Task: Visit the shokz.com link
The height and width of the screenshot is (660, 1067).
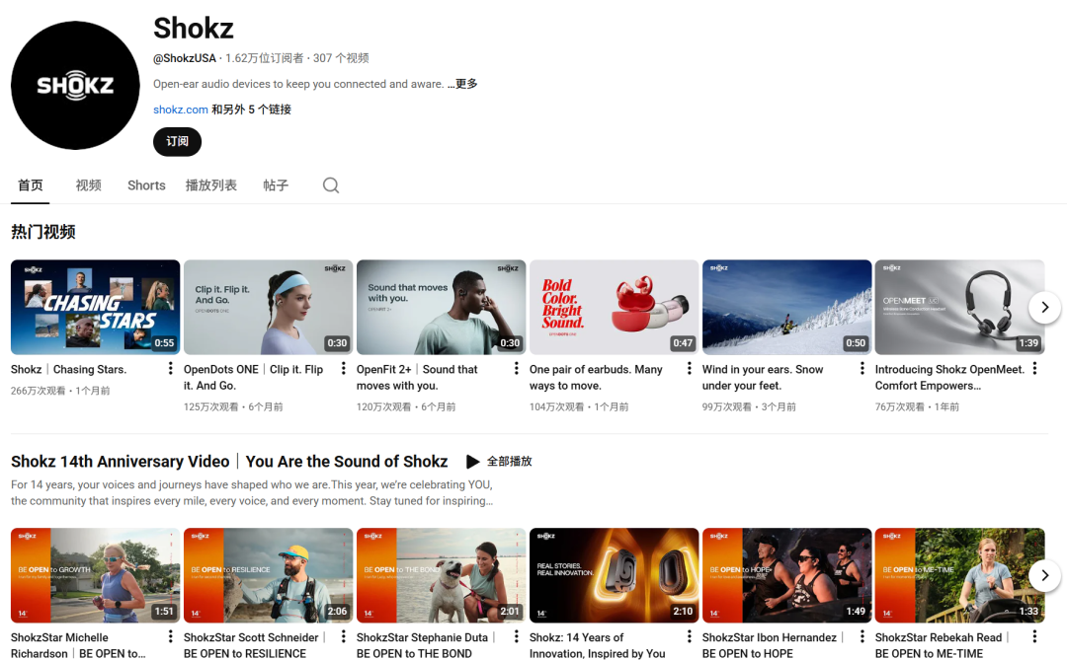Action: 181,110
